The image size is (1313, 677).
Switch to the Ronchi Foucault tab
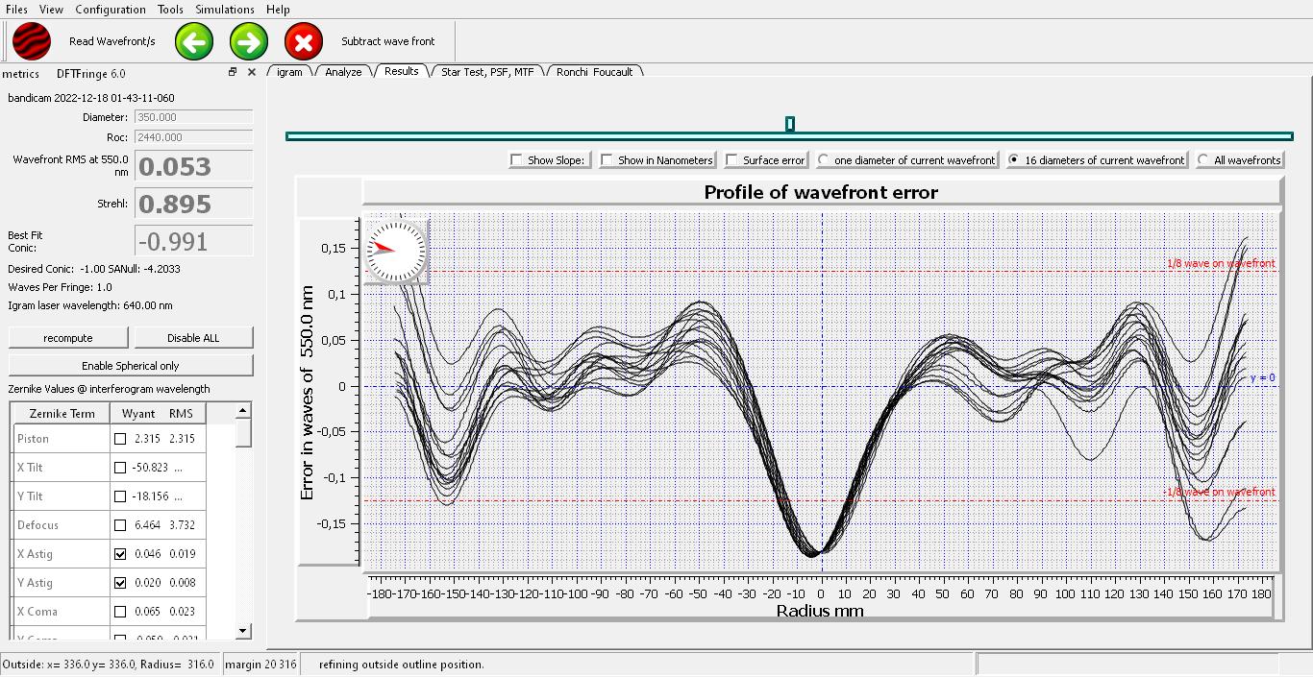click(x=594, y=72)
